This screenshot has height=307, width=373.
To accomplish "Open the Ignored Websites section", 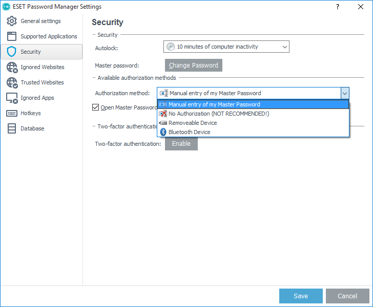I will coord(42,67).
